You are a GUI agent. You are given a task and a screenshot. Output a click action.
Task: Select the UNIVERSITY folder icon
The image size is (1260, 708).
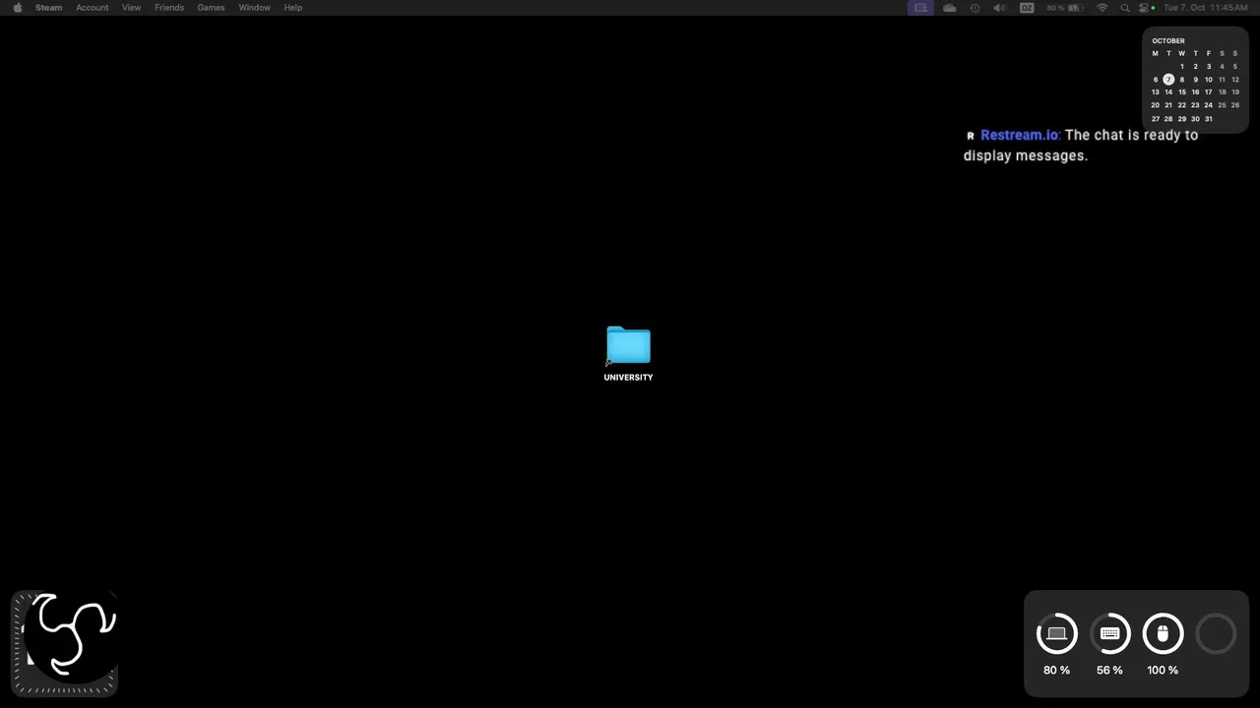pos(628,345)
